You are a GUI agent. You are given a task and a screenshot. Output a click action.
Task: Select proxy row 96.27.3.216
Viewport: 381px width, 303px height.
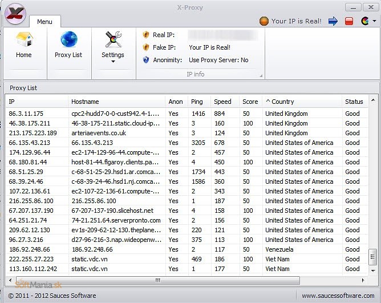click(187, 240)
